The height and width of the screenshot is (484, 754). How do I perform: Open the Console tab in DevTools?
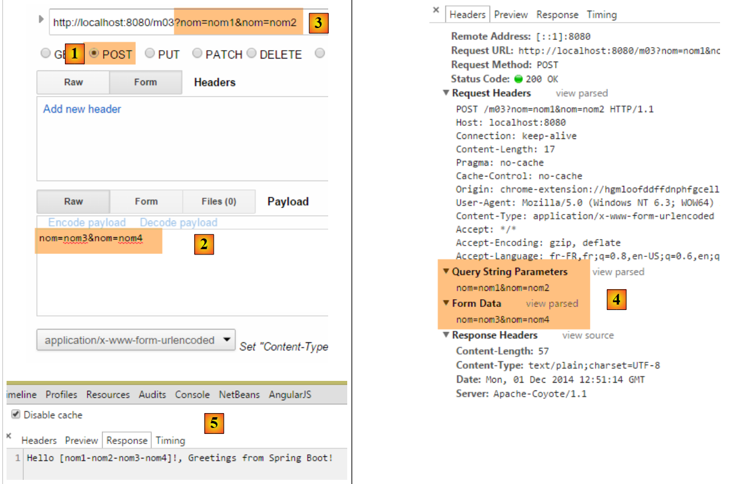pos(192,395)
